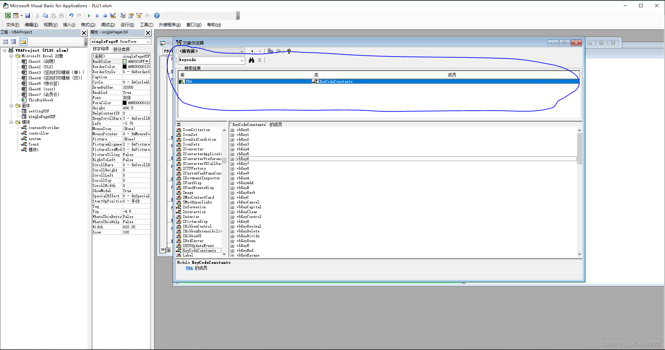Click the binoculars search icon in Object Browser
The image size is (665, 350).
(251, 60)
